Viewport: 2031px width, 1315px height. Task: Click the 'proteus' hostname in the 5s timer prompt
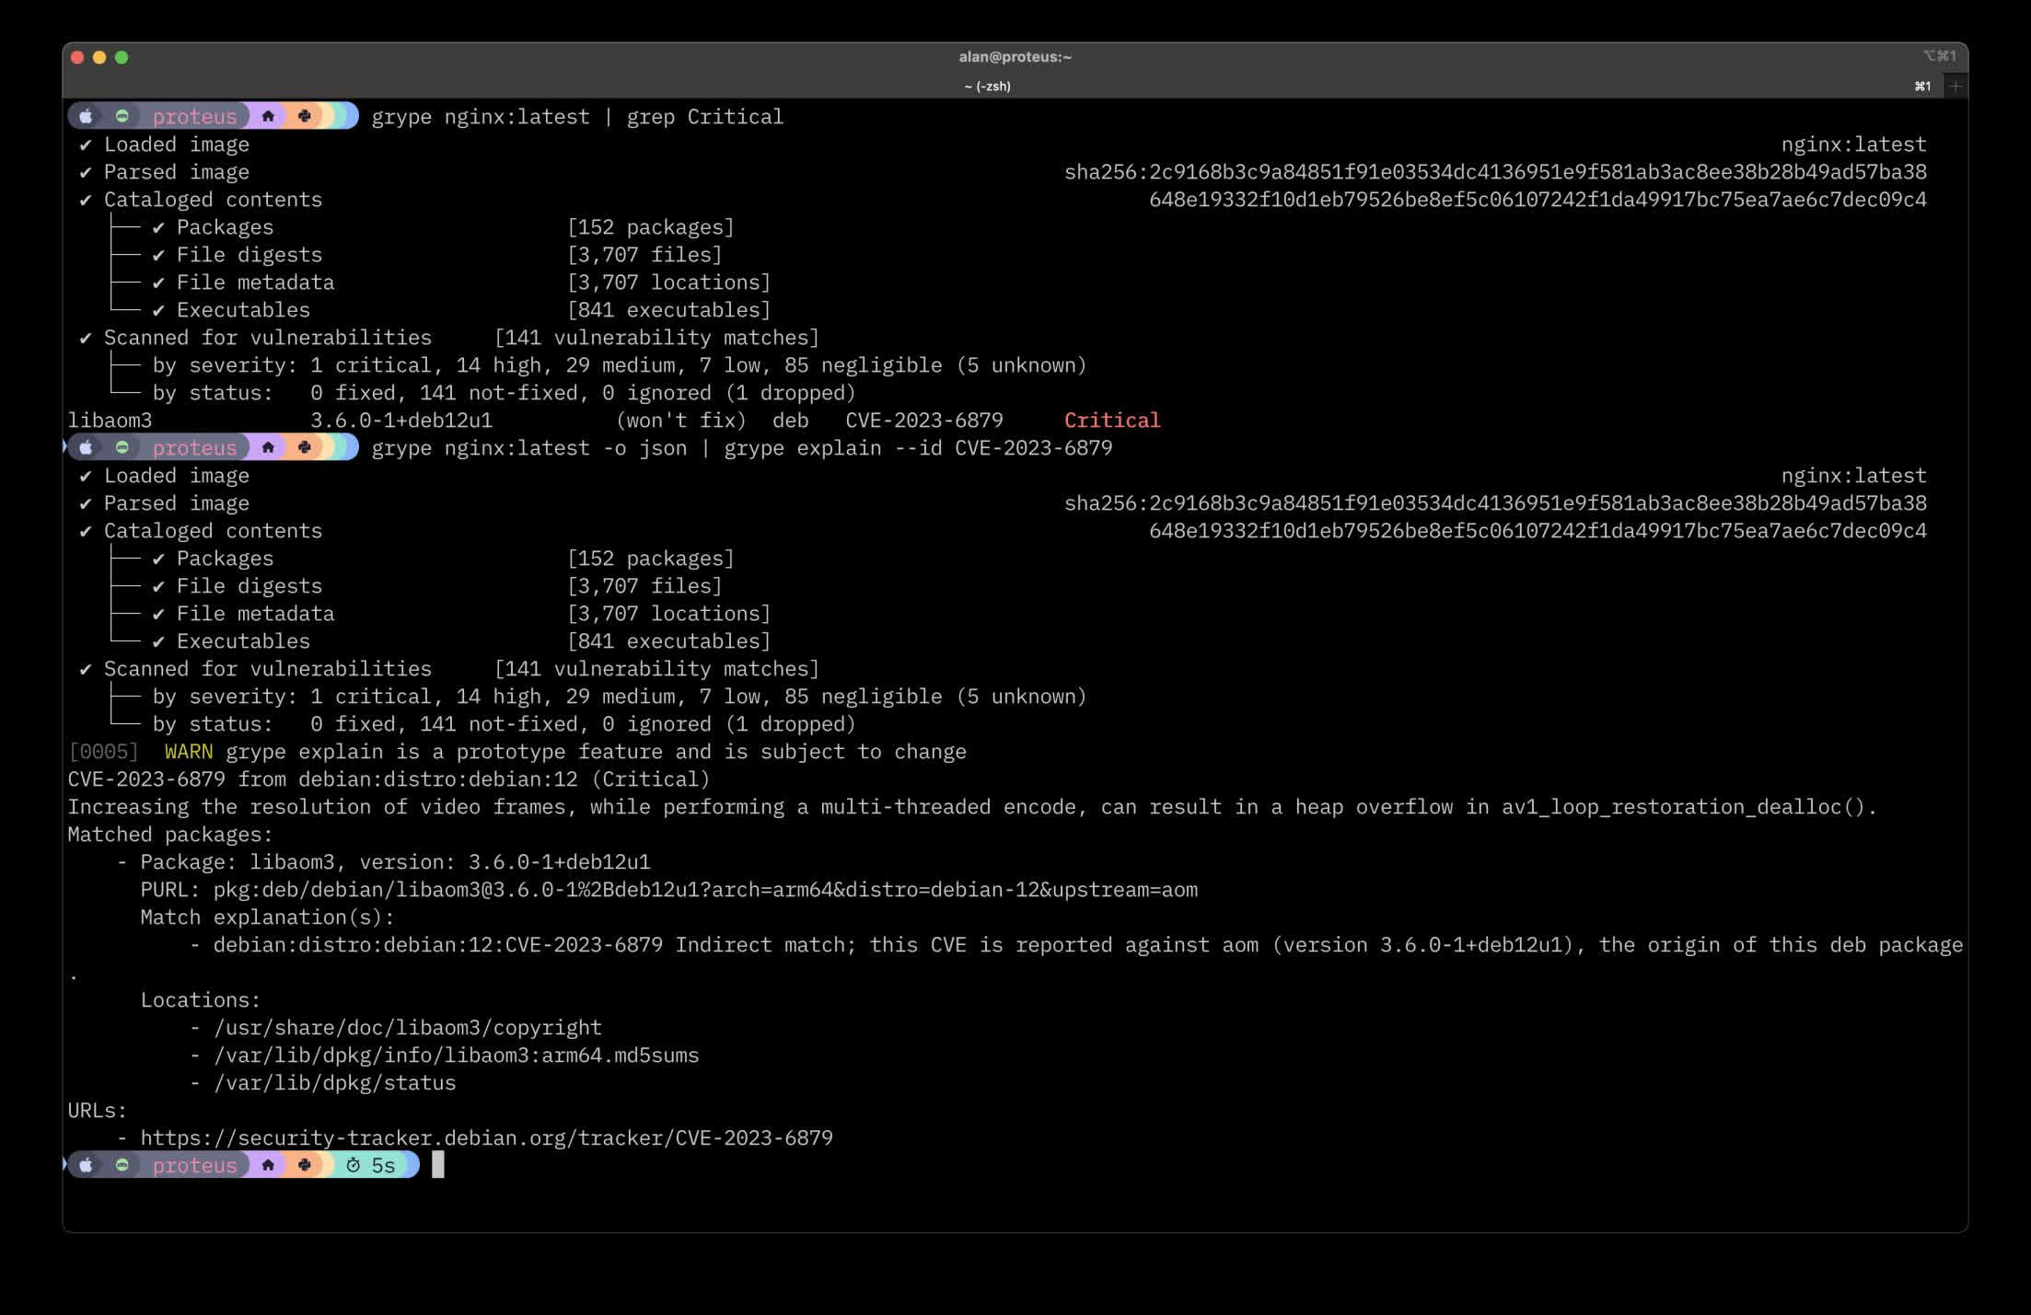tap(194, 1165)
